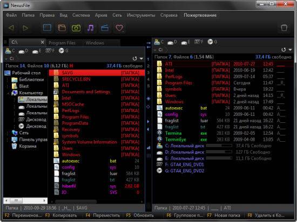
Task: Select D: Локальный диск usage bar entry
Action: tap(214, 152)
